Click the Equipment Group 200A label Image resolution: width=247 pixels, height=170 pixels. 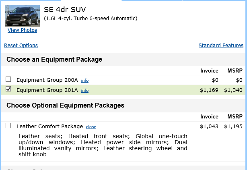pos(47,80)
